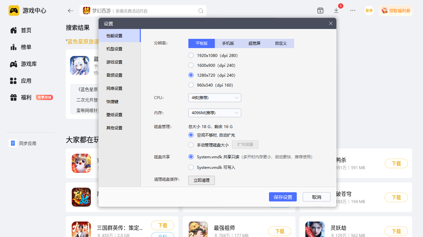Click 立即清理 to clear disk cache
This screenshot has height=237, width=423.
click(x=201, y=180)
